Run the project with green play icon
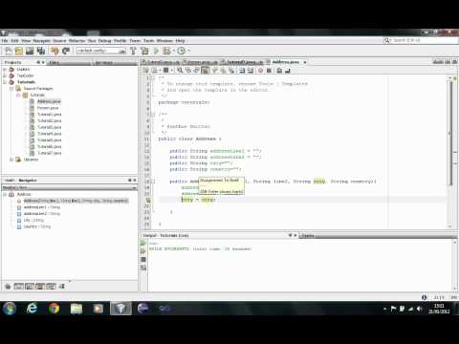Viewport: 459px width, 344px height. [156, 51]
